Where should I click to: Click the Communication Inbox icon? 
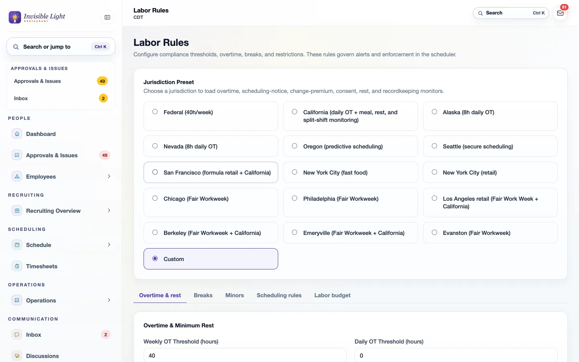coord(17,335)
